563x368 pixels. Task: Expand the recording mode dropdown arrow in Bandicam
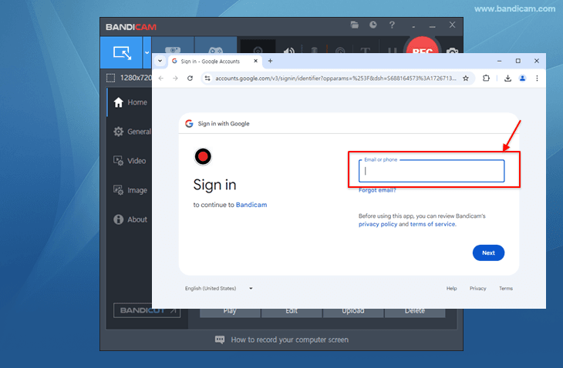coord(147,52)
